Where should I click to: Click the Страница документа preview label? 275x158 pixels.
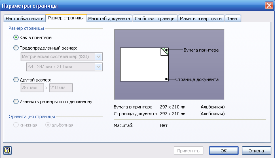[x=197, y=79]
